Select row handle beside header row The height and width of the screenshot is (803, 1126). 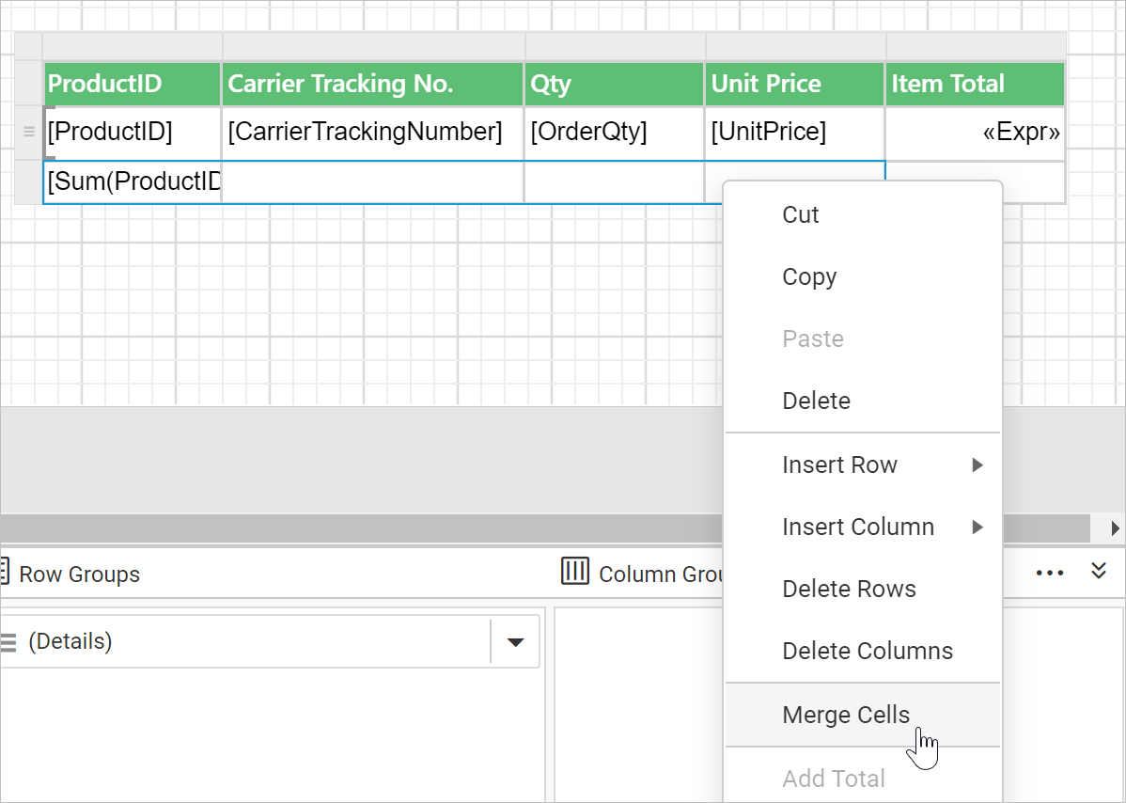(x=29, y=84)
